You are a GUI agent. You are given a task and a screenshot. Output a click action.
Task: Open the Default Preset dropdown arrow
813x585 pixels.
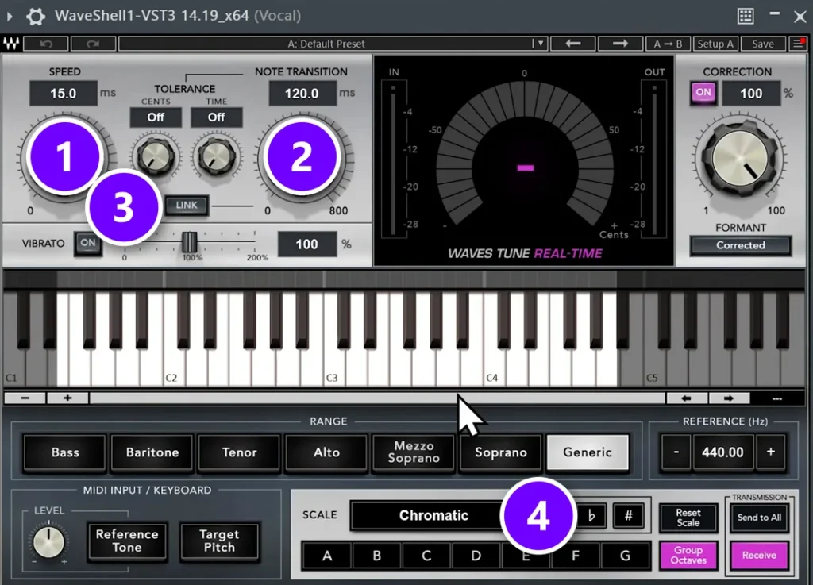click(540, 44)
